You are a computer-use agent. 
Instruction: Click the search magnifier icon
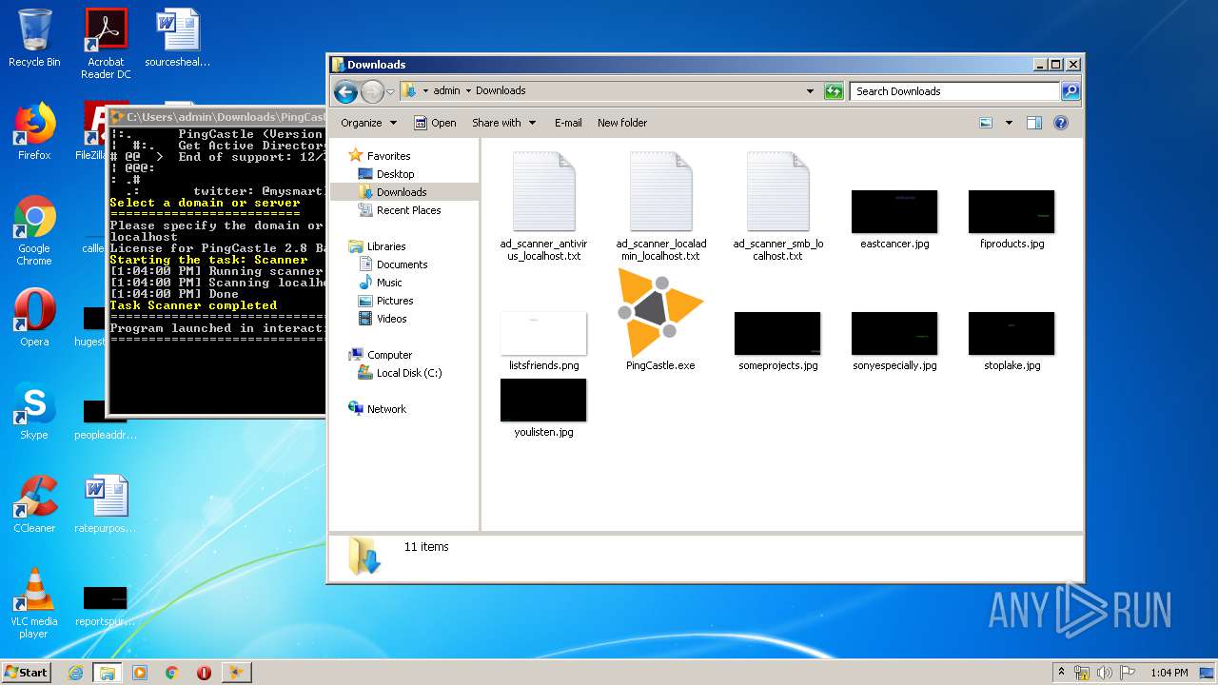click(1071, 91)
